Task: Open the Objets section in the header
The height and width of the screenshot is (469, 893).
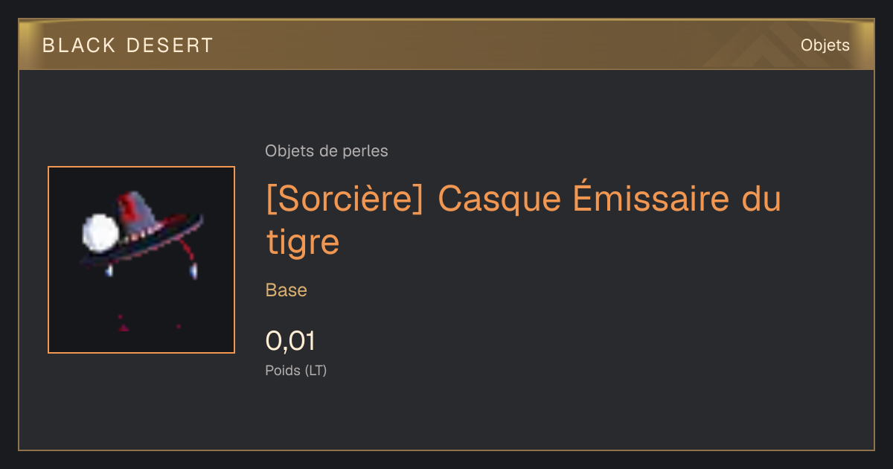Action: tap(825, 45)
